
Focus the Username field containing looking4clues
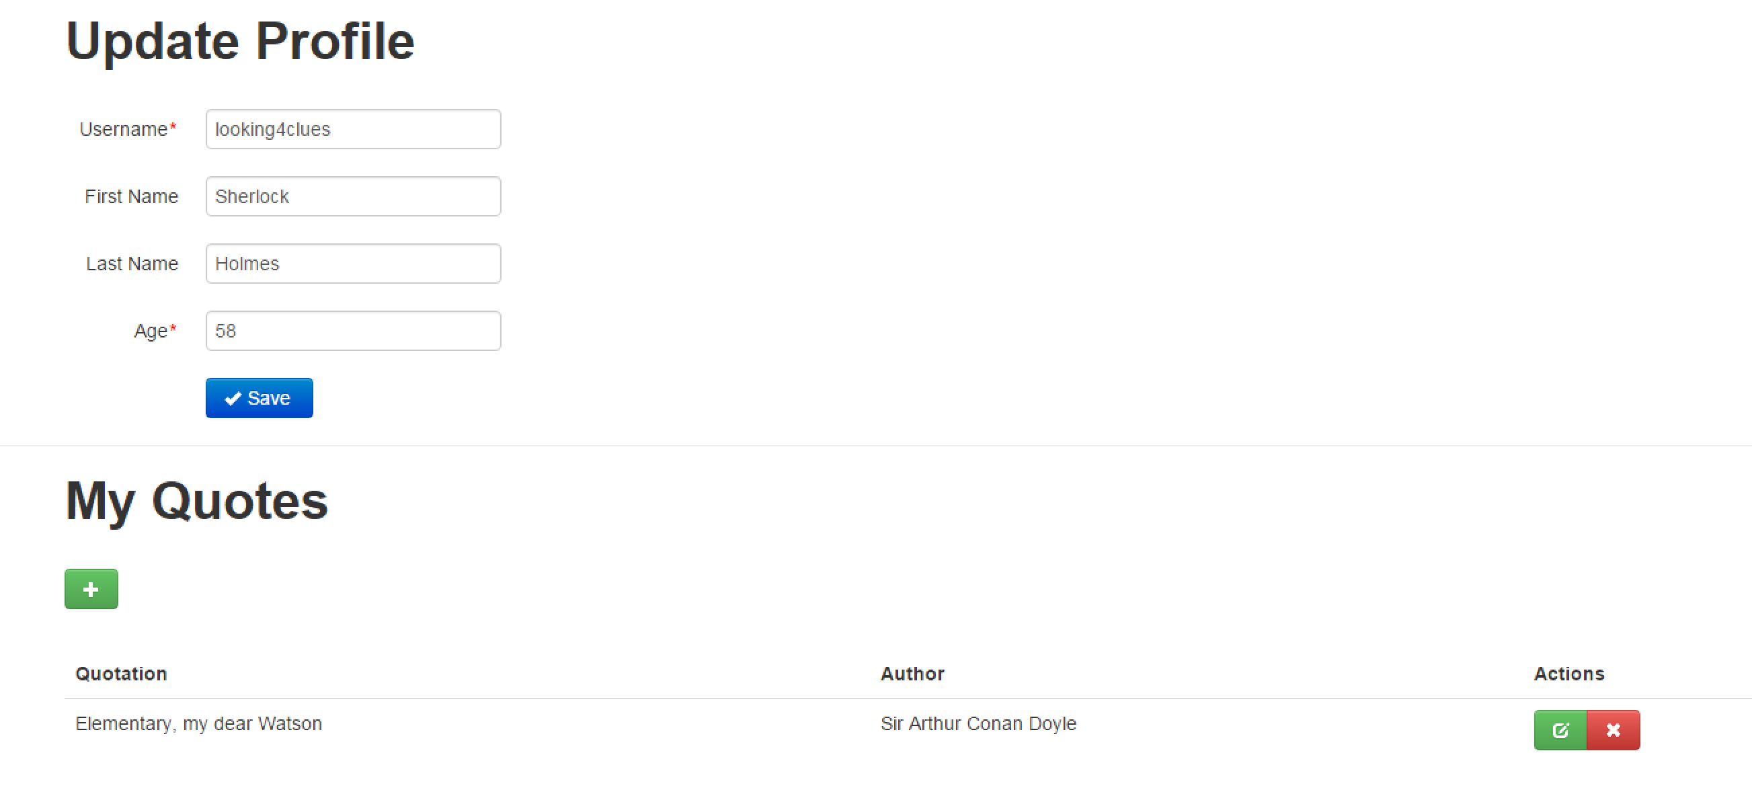(353, 129)
